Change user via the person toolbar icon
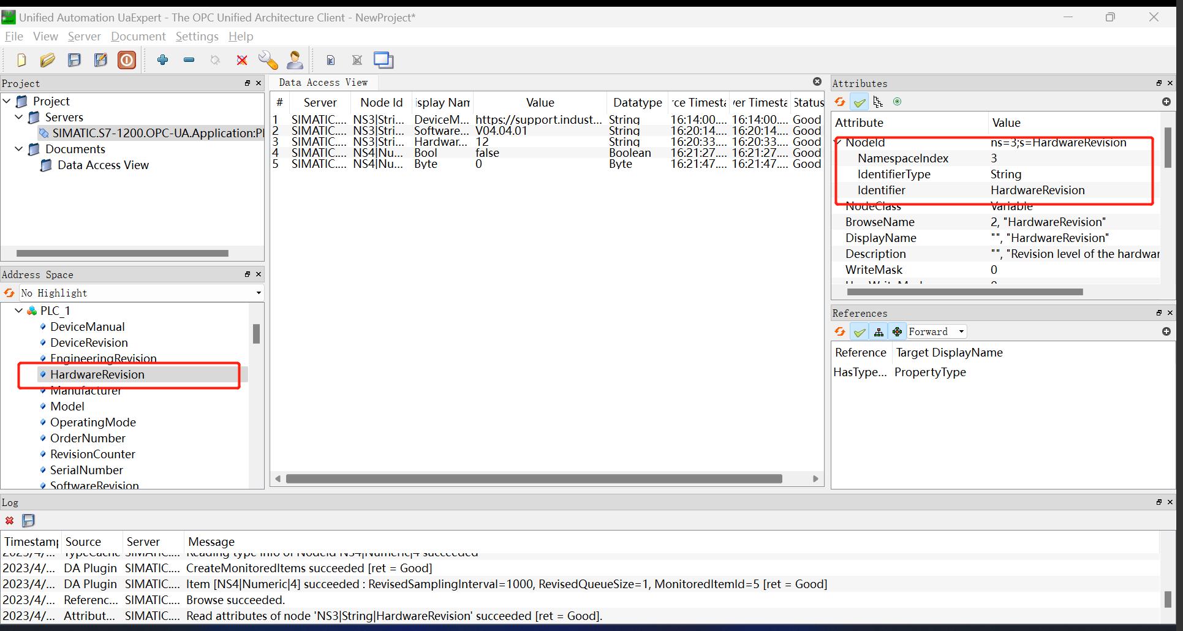The width and height of the screenshot is (1183, 631). pyautogui.click(x=295, y=59)
